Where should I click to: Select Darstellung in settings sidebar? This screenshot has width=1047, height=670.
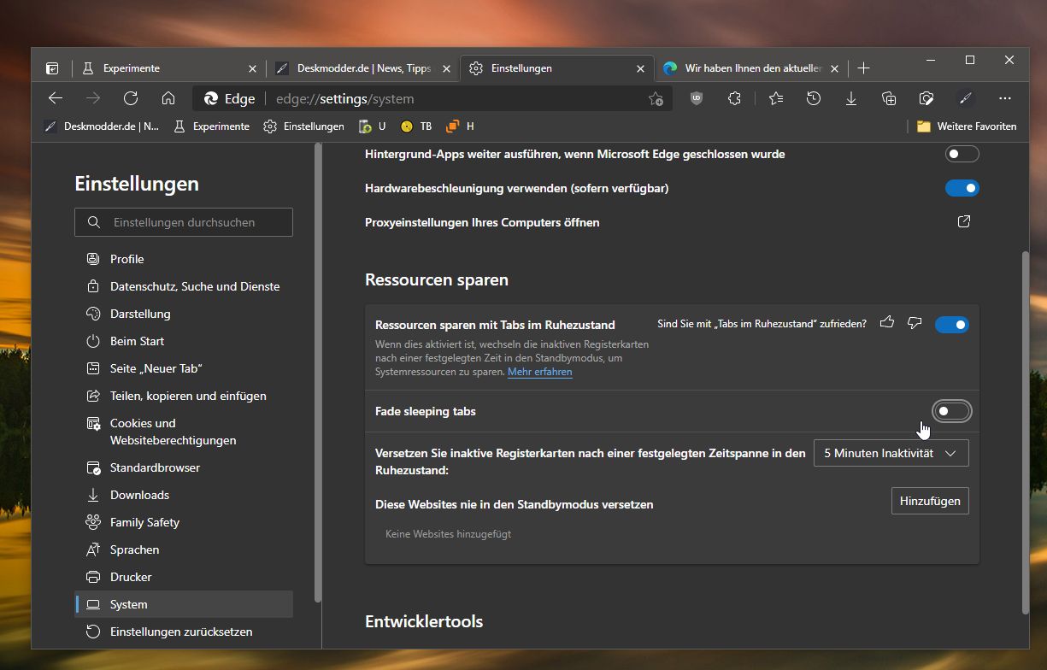point(184,314)
